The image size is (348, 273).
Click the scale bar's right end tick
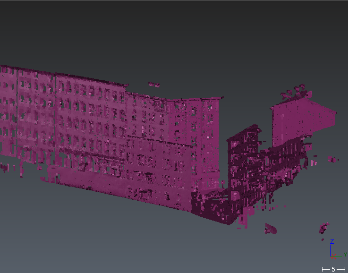(x=345, y=269)
